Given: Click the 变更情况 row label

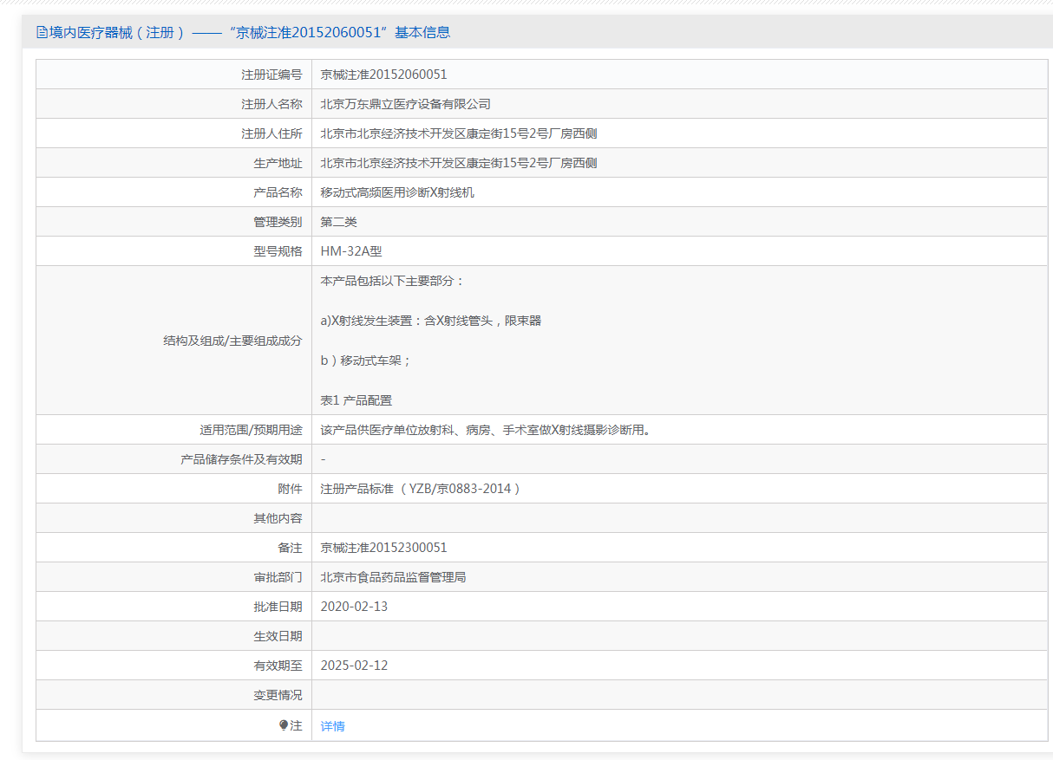Looking at the screenshot, I should point(278,695).
